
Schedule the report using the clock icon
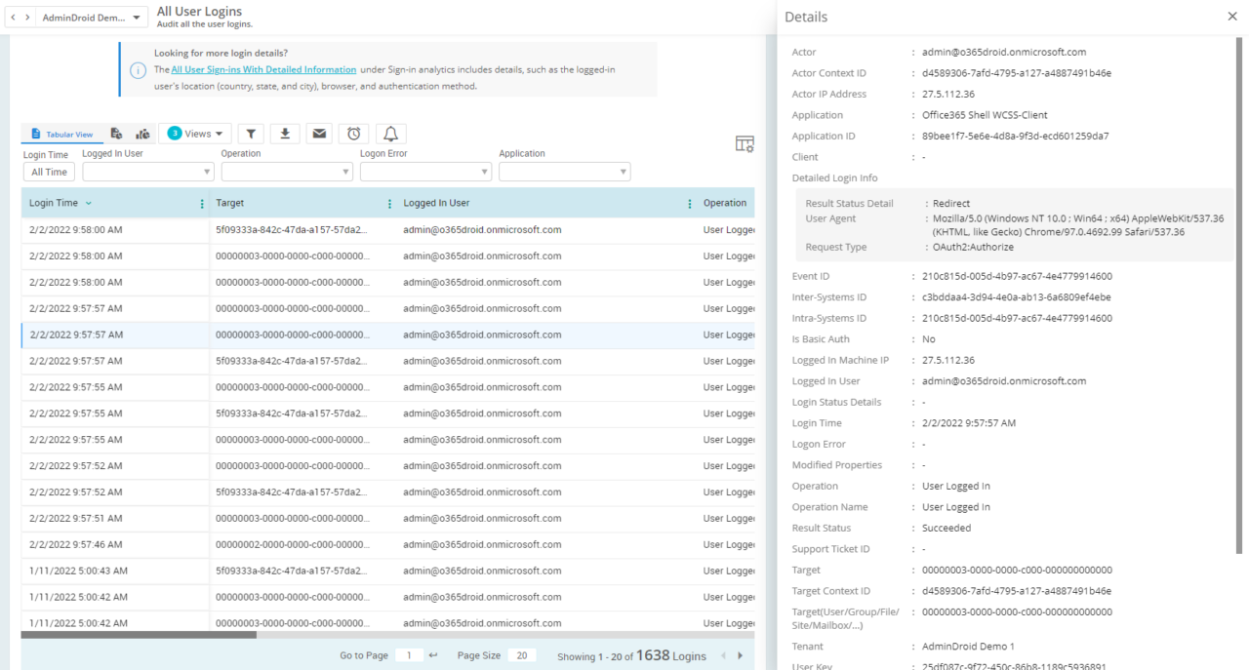coord(353,134)
